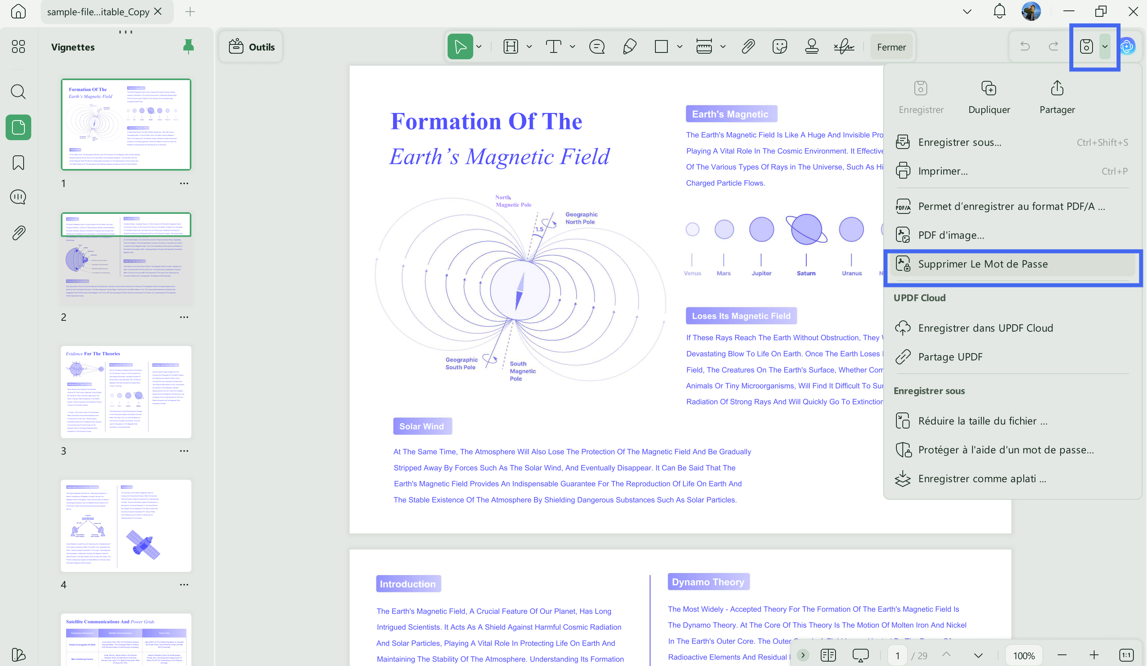Open page 1 thumbnail options dots

tap(184, 183)
